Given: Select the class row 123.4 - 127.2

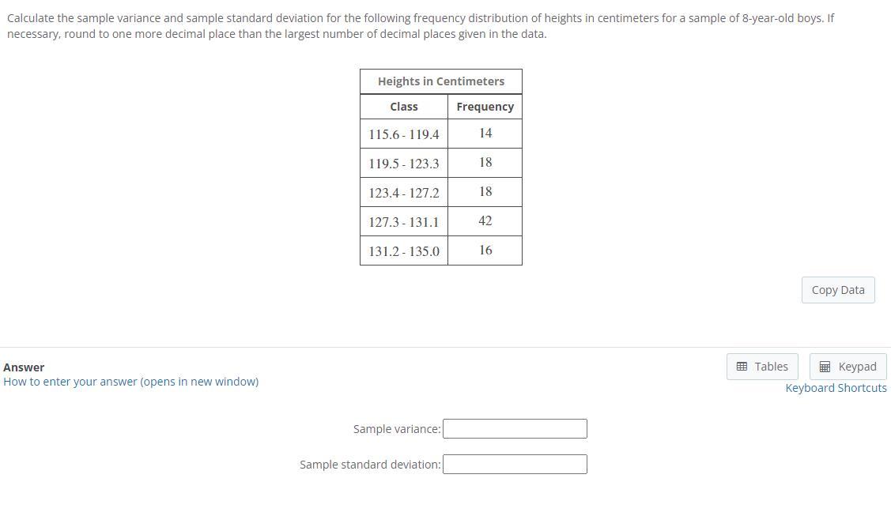Looking at the screenshot, I should tap(403, 192).
